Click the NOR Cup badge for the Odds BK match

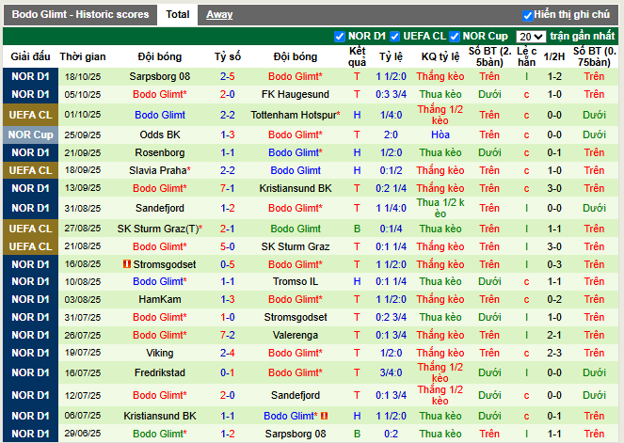(x=30, y=134)
